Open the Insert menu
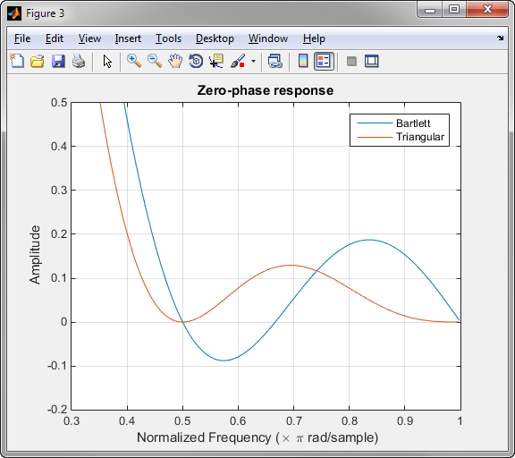The height and width of the screenshot is (458, 515). pos(128,38)
